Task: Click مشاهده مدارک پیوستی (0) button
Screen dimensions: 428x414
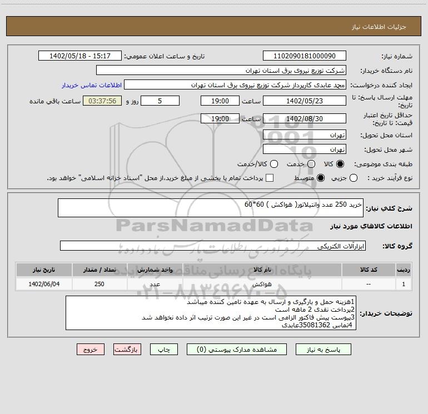Action: pos(237,350)
